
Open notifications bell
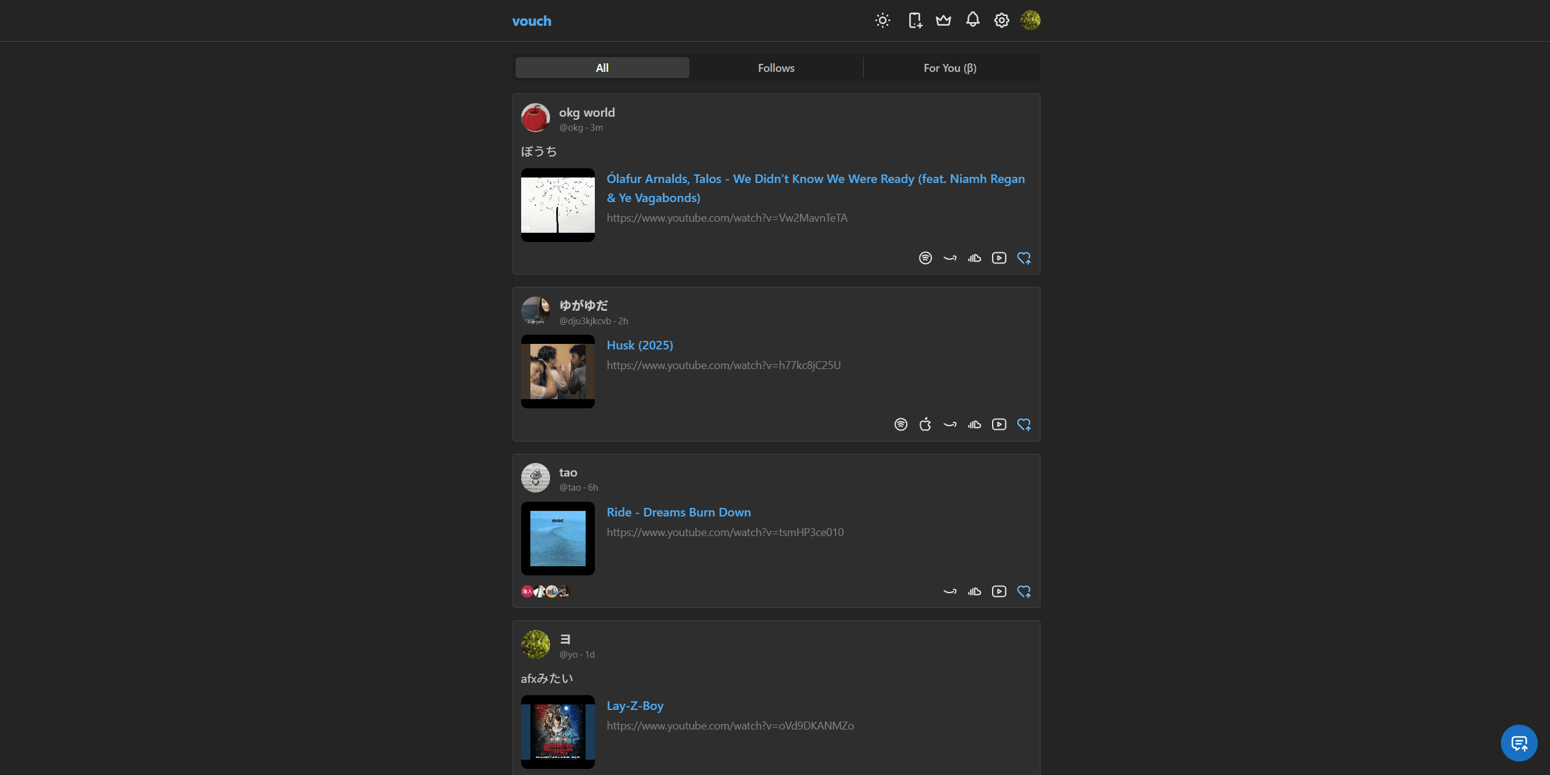point(972,20)
